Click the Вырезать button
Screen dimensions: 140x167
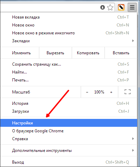pos(56,53)
